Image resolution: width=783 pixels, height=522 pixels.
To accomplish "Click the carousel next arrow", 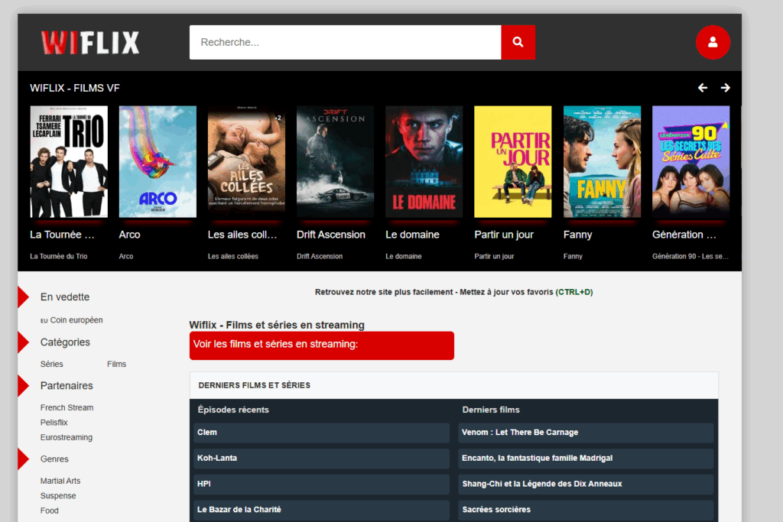I will click(x=725, y=88).
